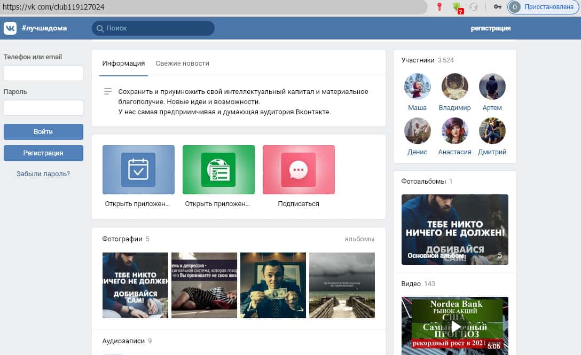Viewport: 581px width, 355px height.
Task: Switch to the Свежие новости tab
Action: (x=182, y=63)
